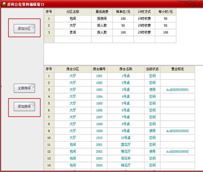Select the 7号桌 room name
The height and width of the screenshot is (172, 203).
(x=126, y=117)
